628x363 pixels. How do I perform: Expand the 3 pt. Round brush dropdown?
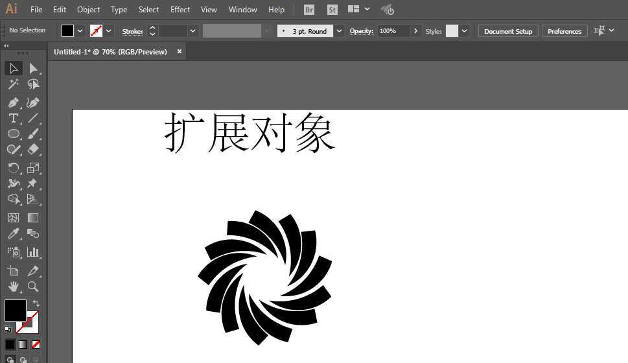(x=340, y=31)
